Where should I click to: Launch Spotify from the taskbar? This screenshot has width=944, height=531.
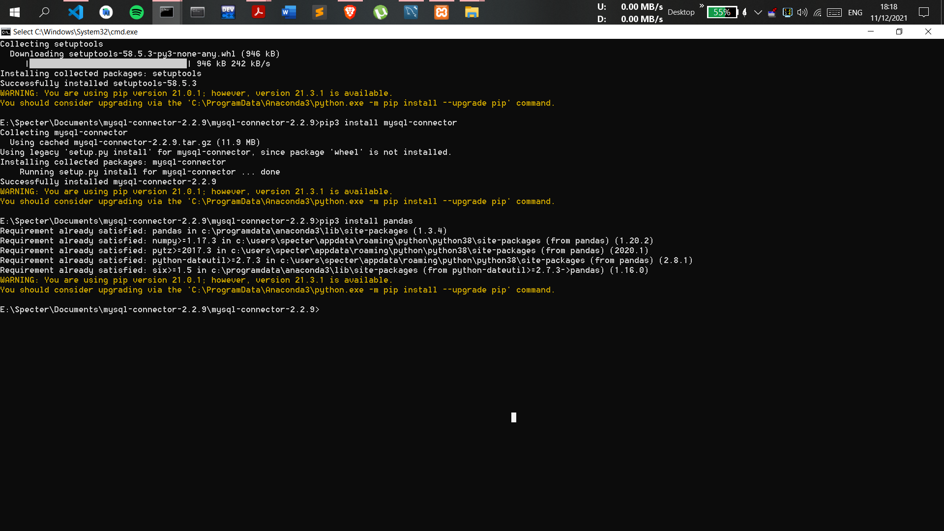pyautogui.click(x=136, y=12)
